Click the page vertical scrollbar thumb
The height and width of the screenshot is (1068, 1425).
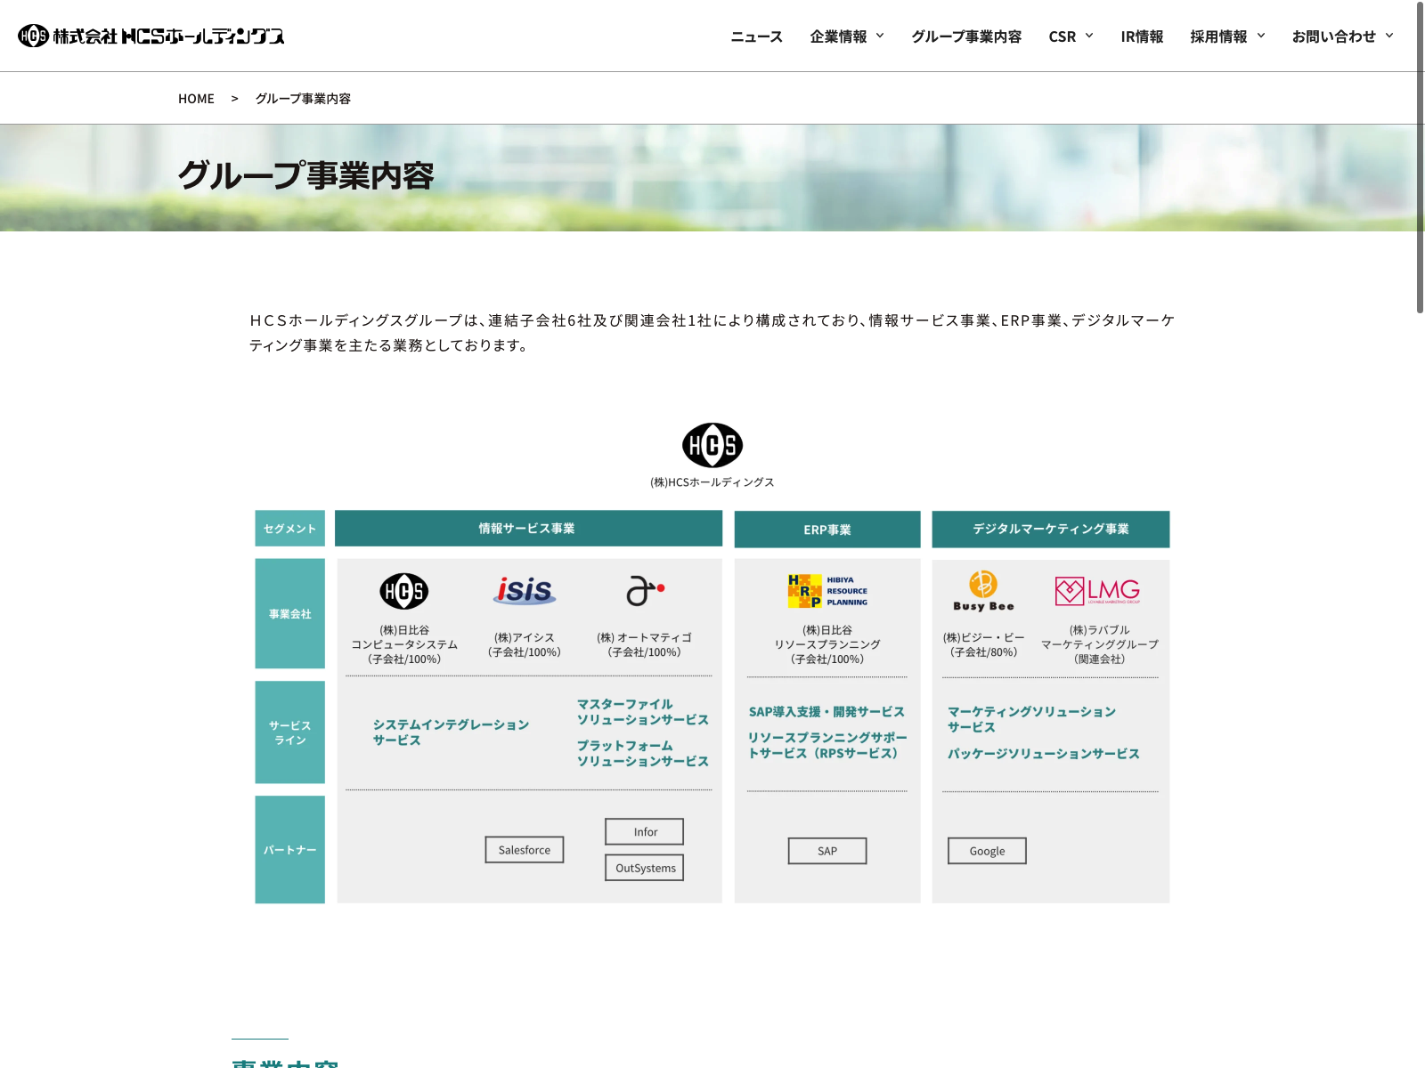1420,157
